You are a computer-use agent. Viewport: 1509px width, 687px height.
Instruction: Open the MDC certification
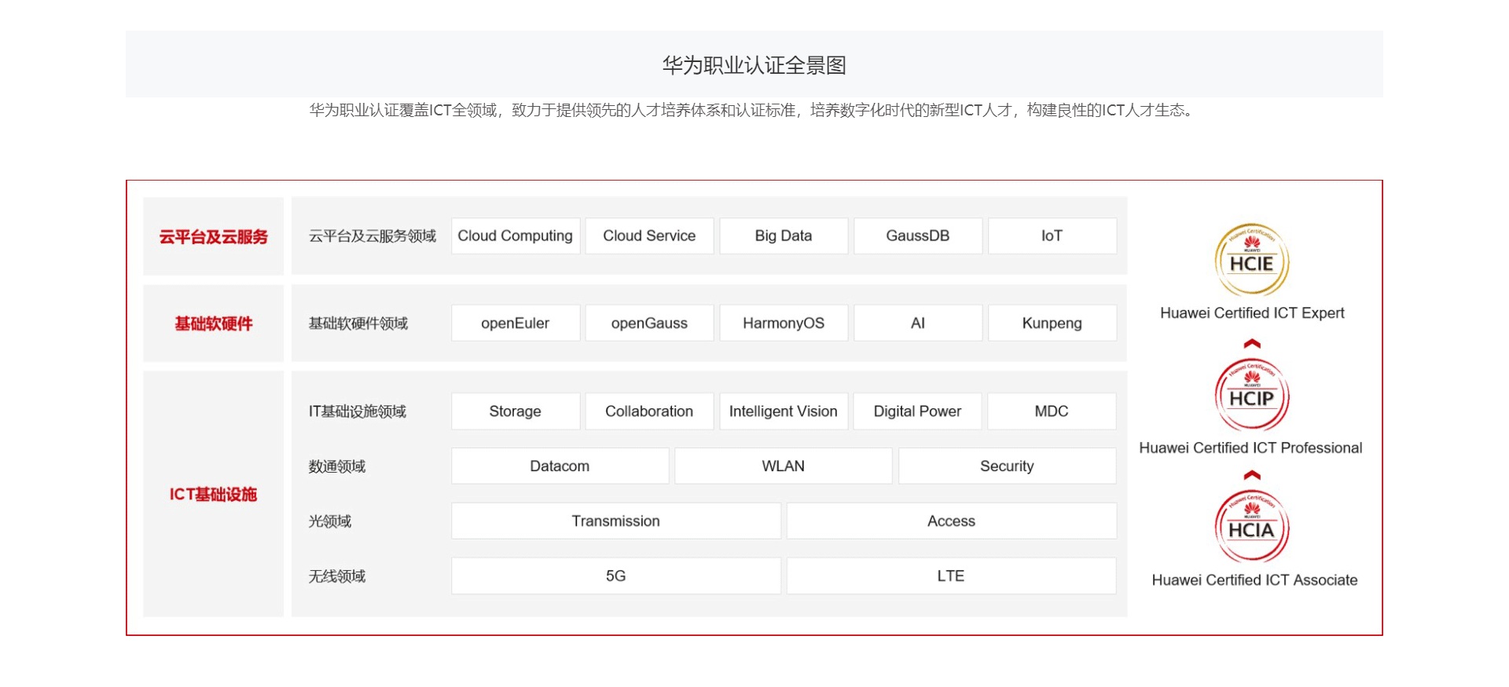1052,411
